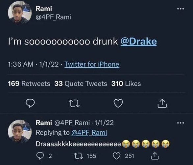
Task: Like the main tweet with the heart icon
Action: tap(118, 103)
